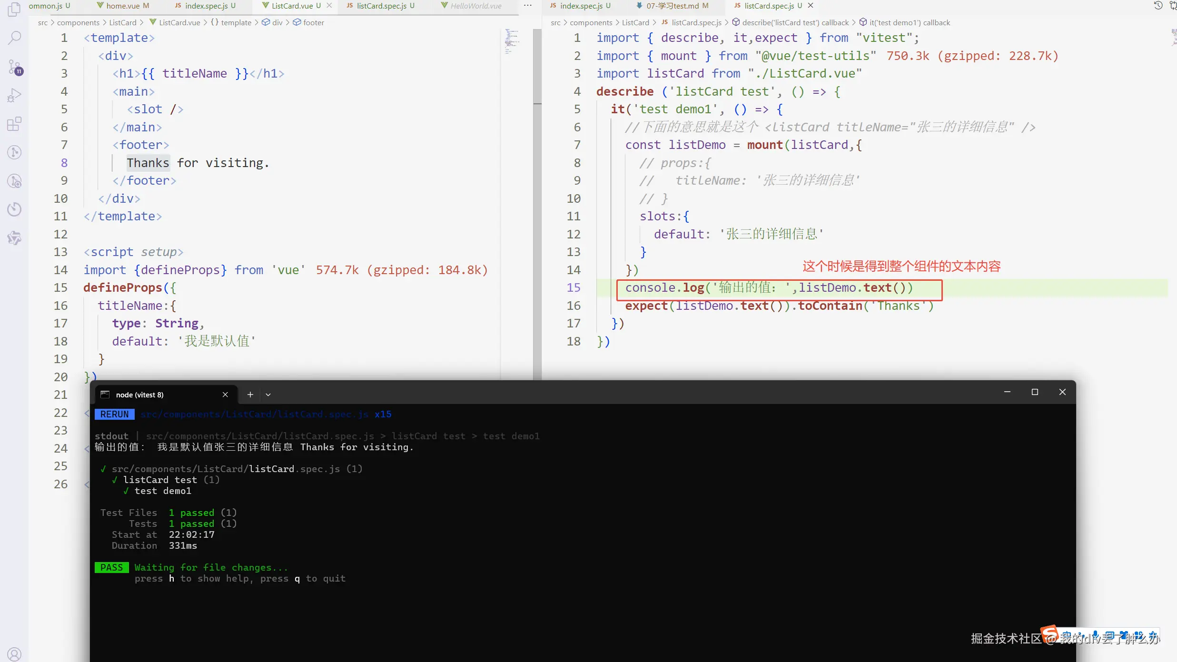The width and height of the screenshot is (1177, 662).
Task: Show more editor tabs ellipsis menu
Action: tap(527, 6)
